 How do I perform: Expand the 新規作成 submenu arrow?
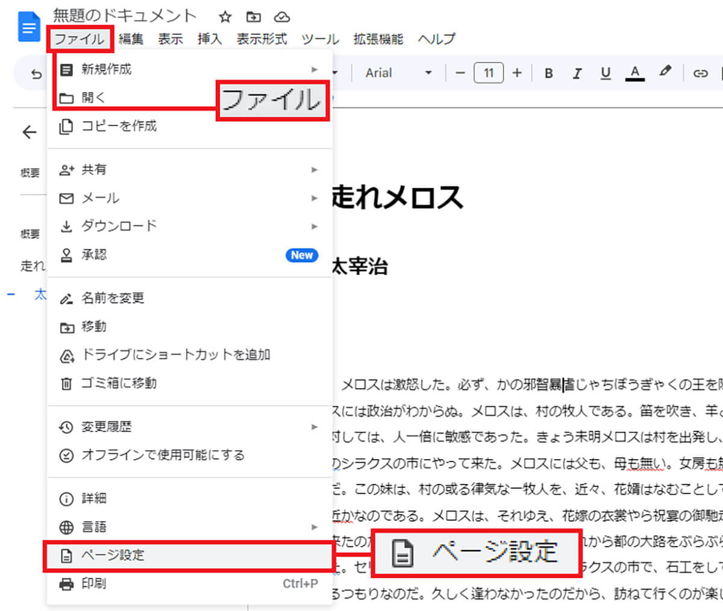(x=314, y=69)
